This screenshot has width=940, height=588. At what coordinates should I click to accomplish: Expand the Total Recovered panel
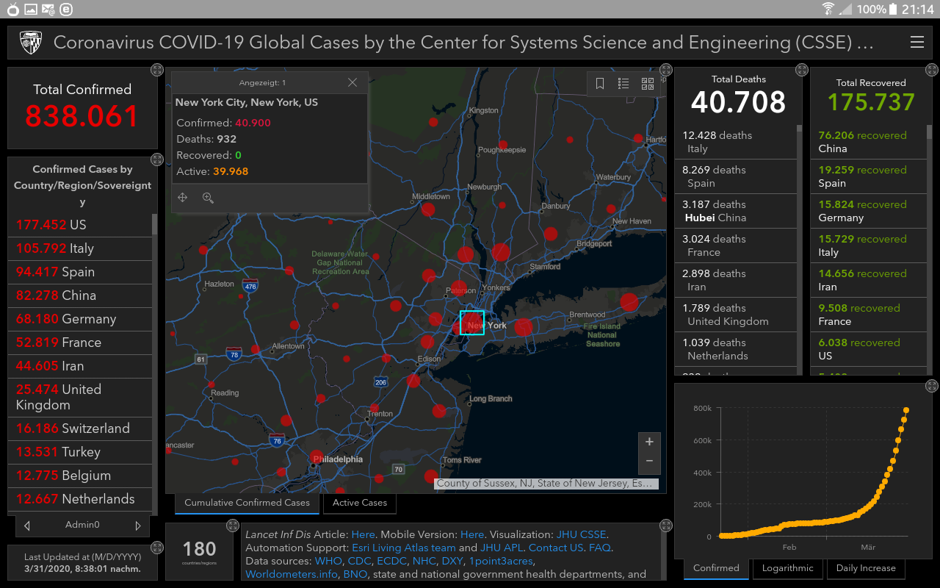point(931,70)
